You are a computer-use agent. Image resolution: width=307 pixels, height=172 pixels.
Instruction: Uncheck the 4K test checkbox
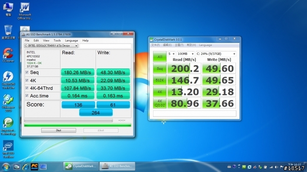click(27, 80)
